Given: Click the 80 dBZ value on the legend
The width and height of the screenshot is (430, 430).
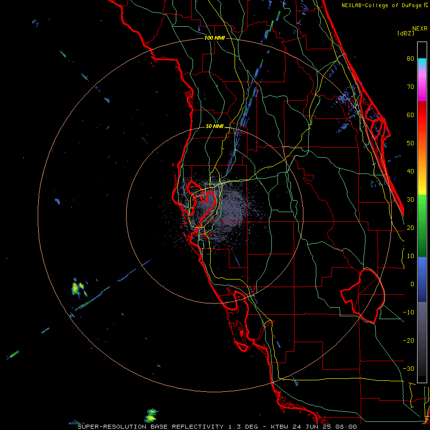Looking at the screenshot, I should [x=410, y=59].
